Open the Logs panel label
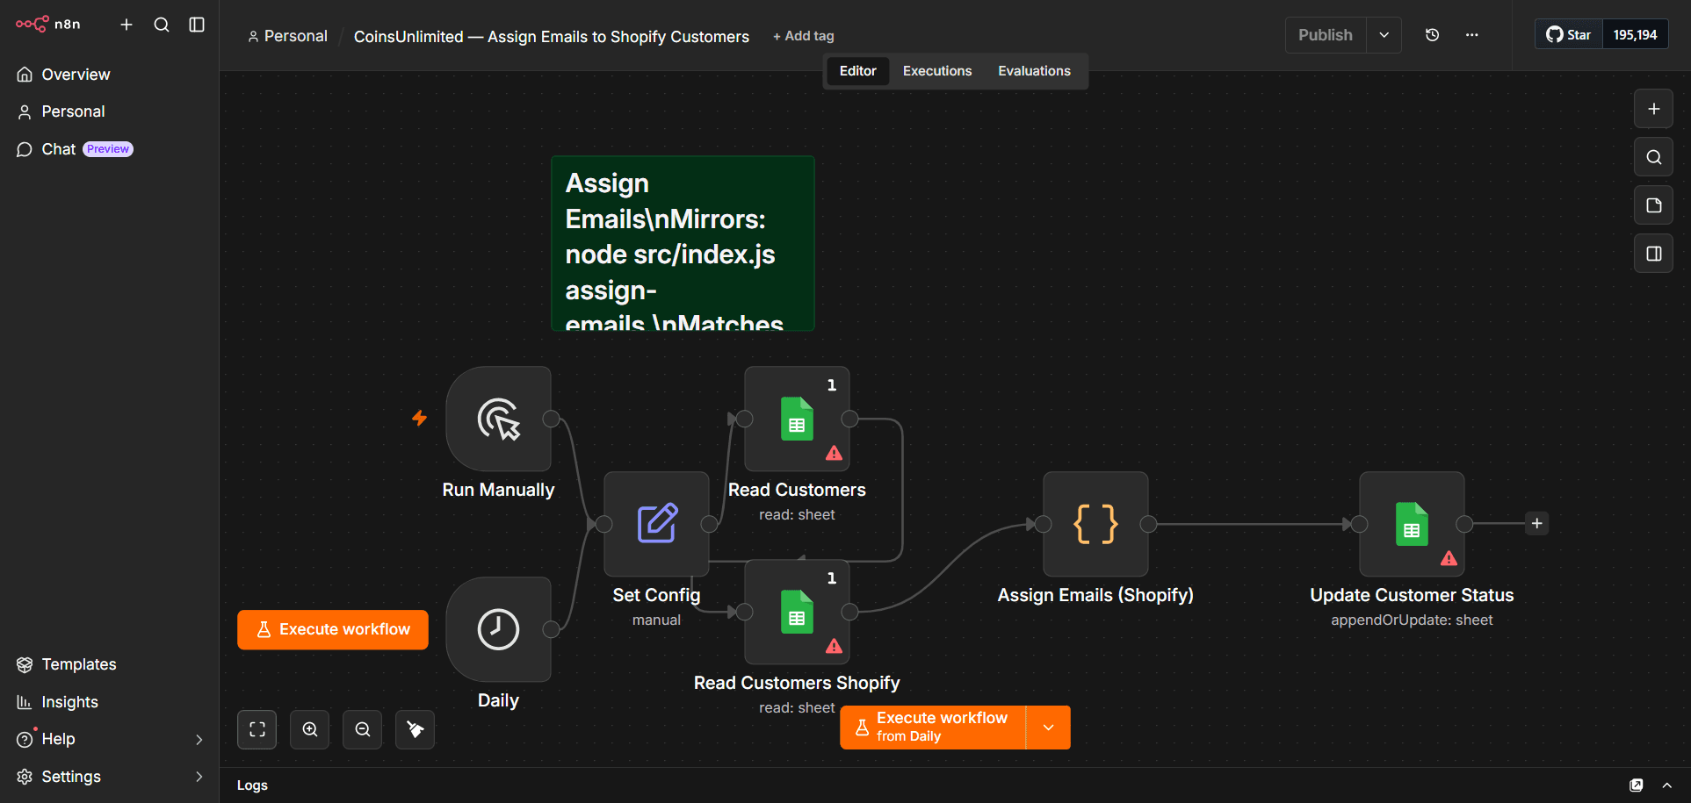 [x=252, y=785]
